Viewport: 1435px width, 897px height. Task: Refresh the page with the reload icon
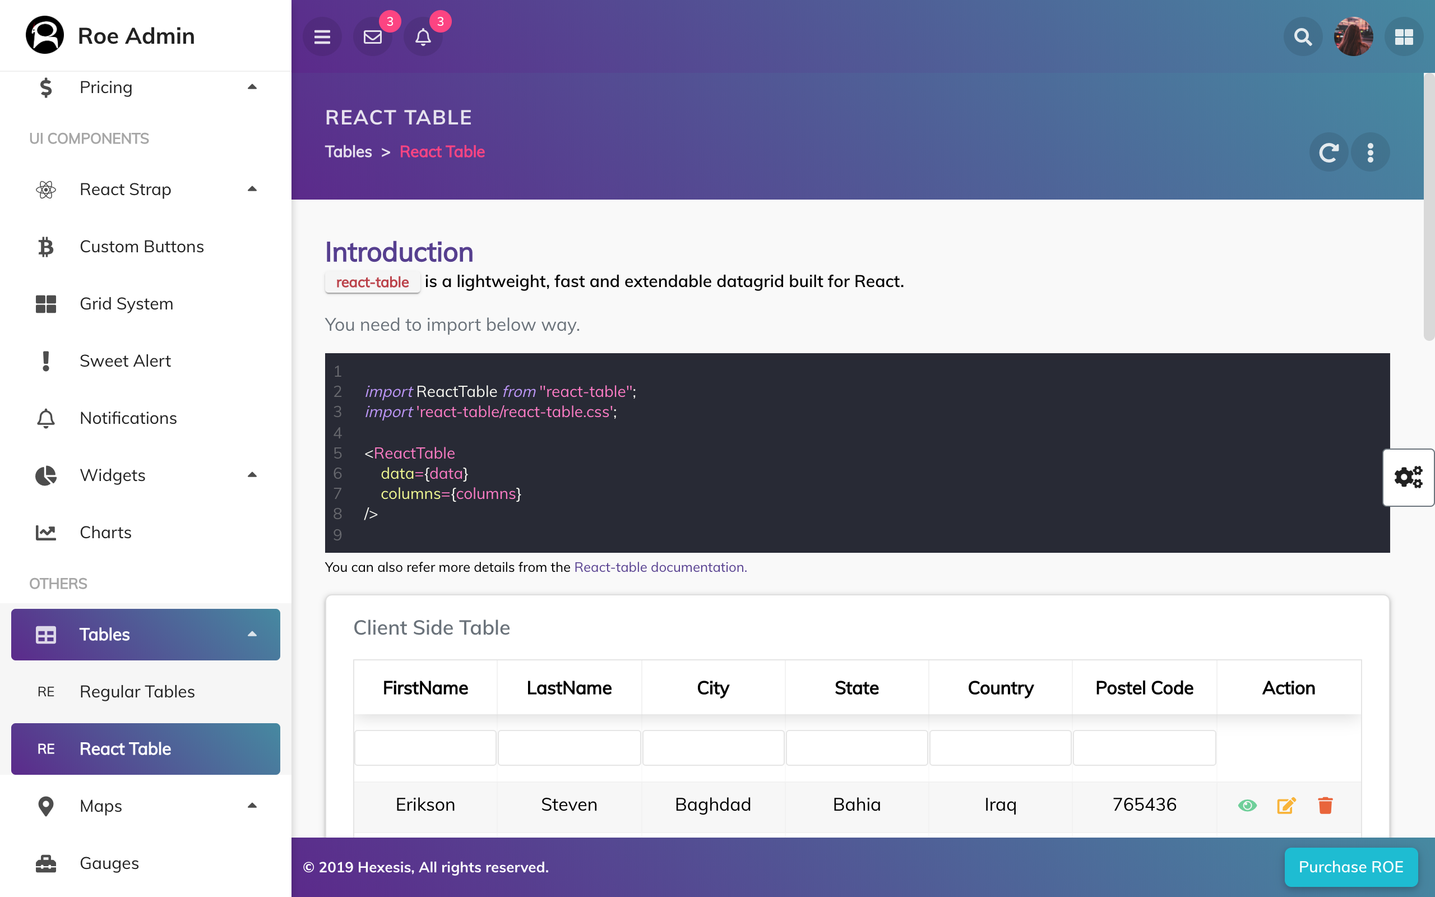coord(1329,152)
